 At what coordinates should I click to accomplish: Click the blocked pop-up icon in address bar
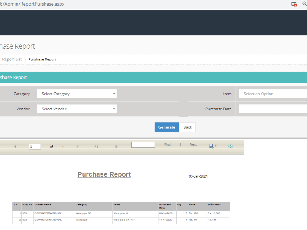(294, 4)
